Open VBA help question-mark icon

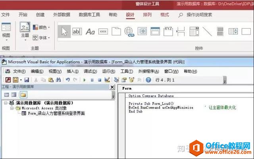(x=148, y=80)
